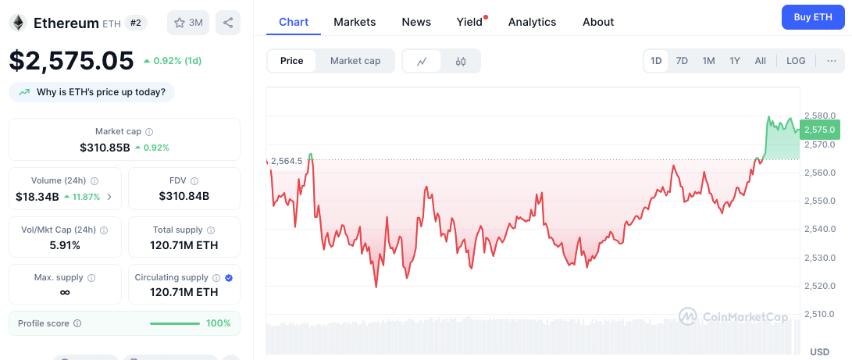Toggle LOG scale on chart

click(x=796, y=61)
